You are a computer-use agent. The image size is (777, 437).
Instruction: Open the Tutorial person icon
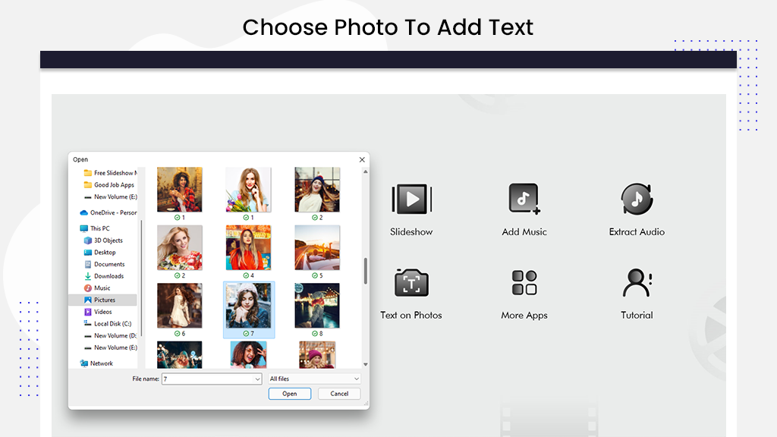(637, 282)
